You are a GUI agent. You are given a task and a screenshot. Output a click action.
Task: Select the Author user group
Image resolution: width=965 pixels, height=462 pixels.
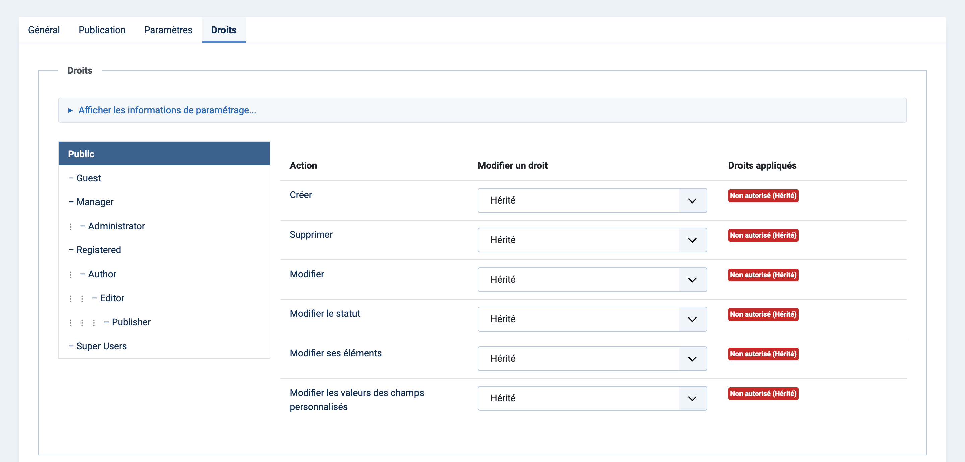coord(164,274)
